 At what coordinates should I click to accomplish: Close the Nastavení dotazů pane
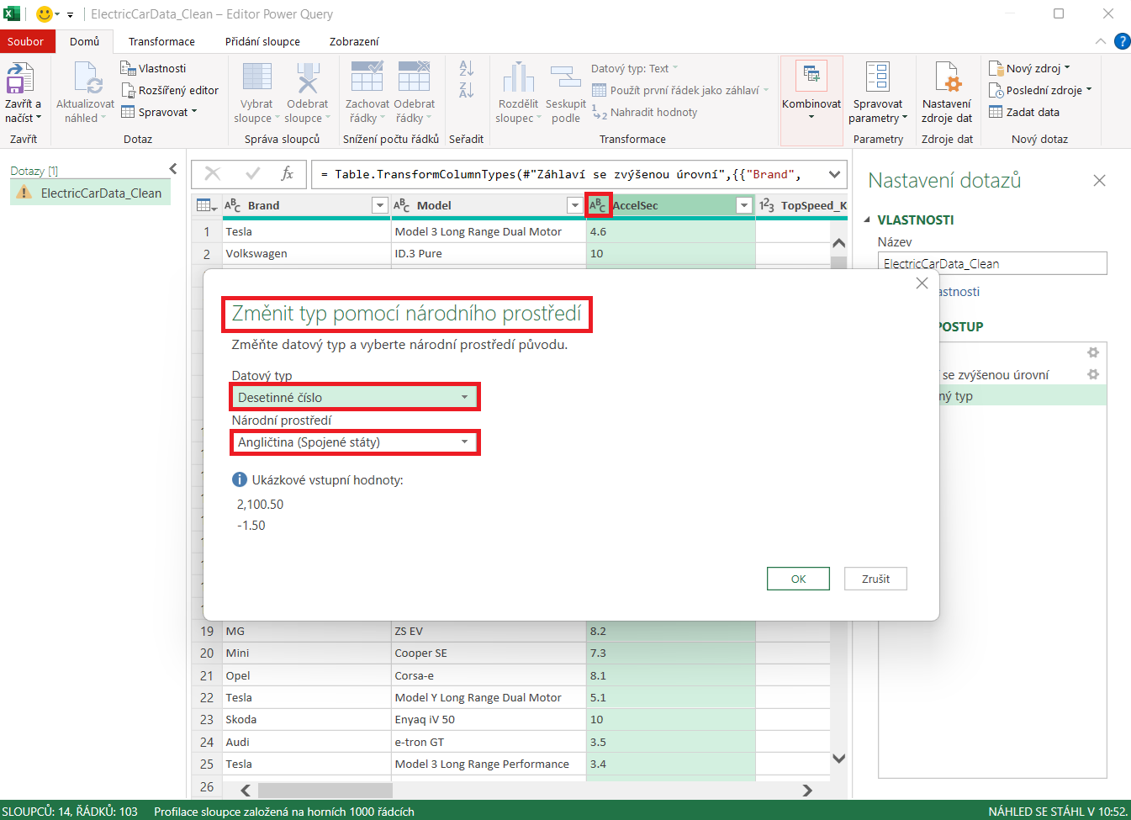(x=1099, y=180)
